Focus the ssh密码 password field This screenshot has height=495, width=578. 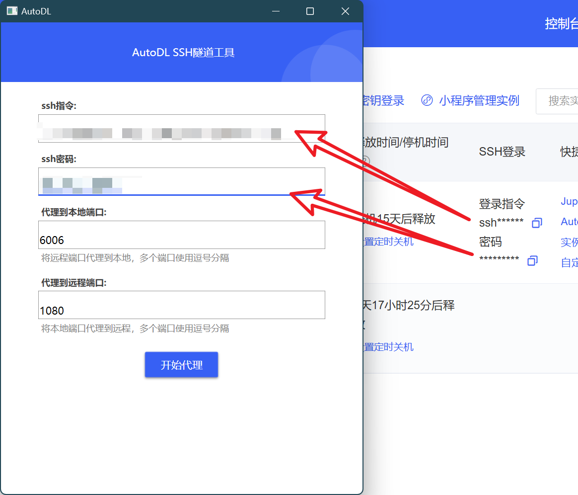[181, 181]
